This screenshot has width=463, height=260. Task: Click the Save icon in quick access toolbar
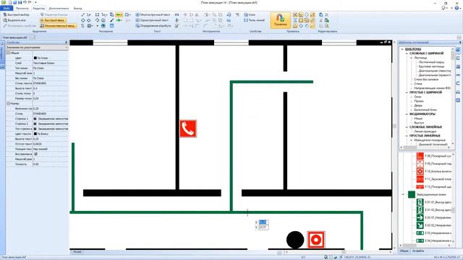[x=20, y=2]
